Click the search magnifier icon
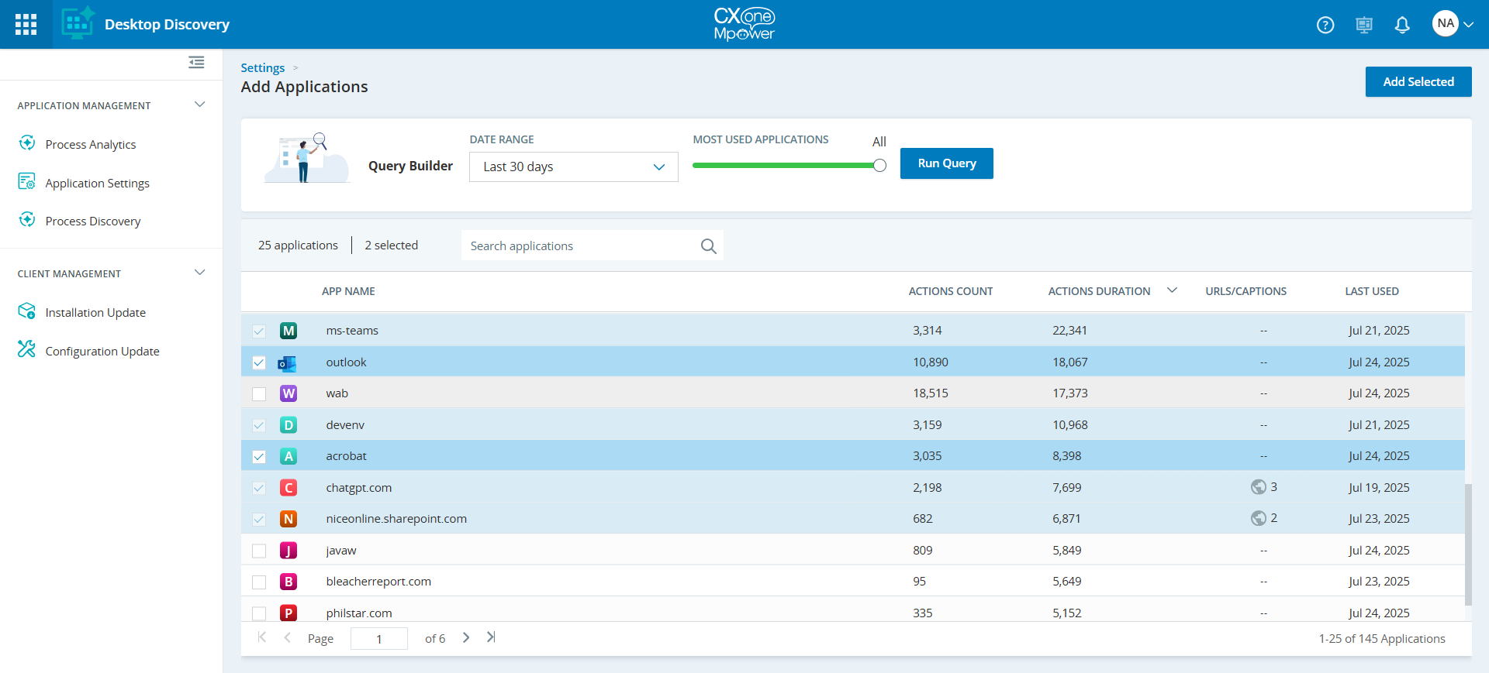Screen dimensions: 1489x673 [708, 246]
